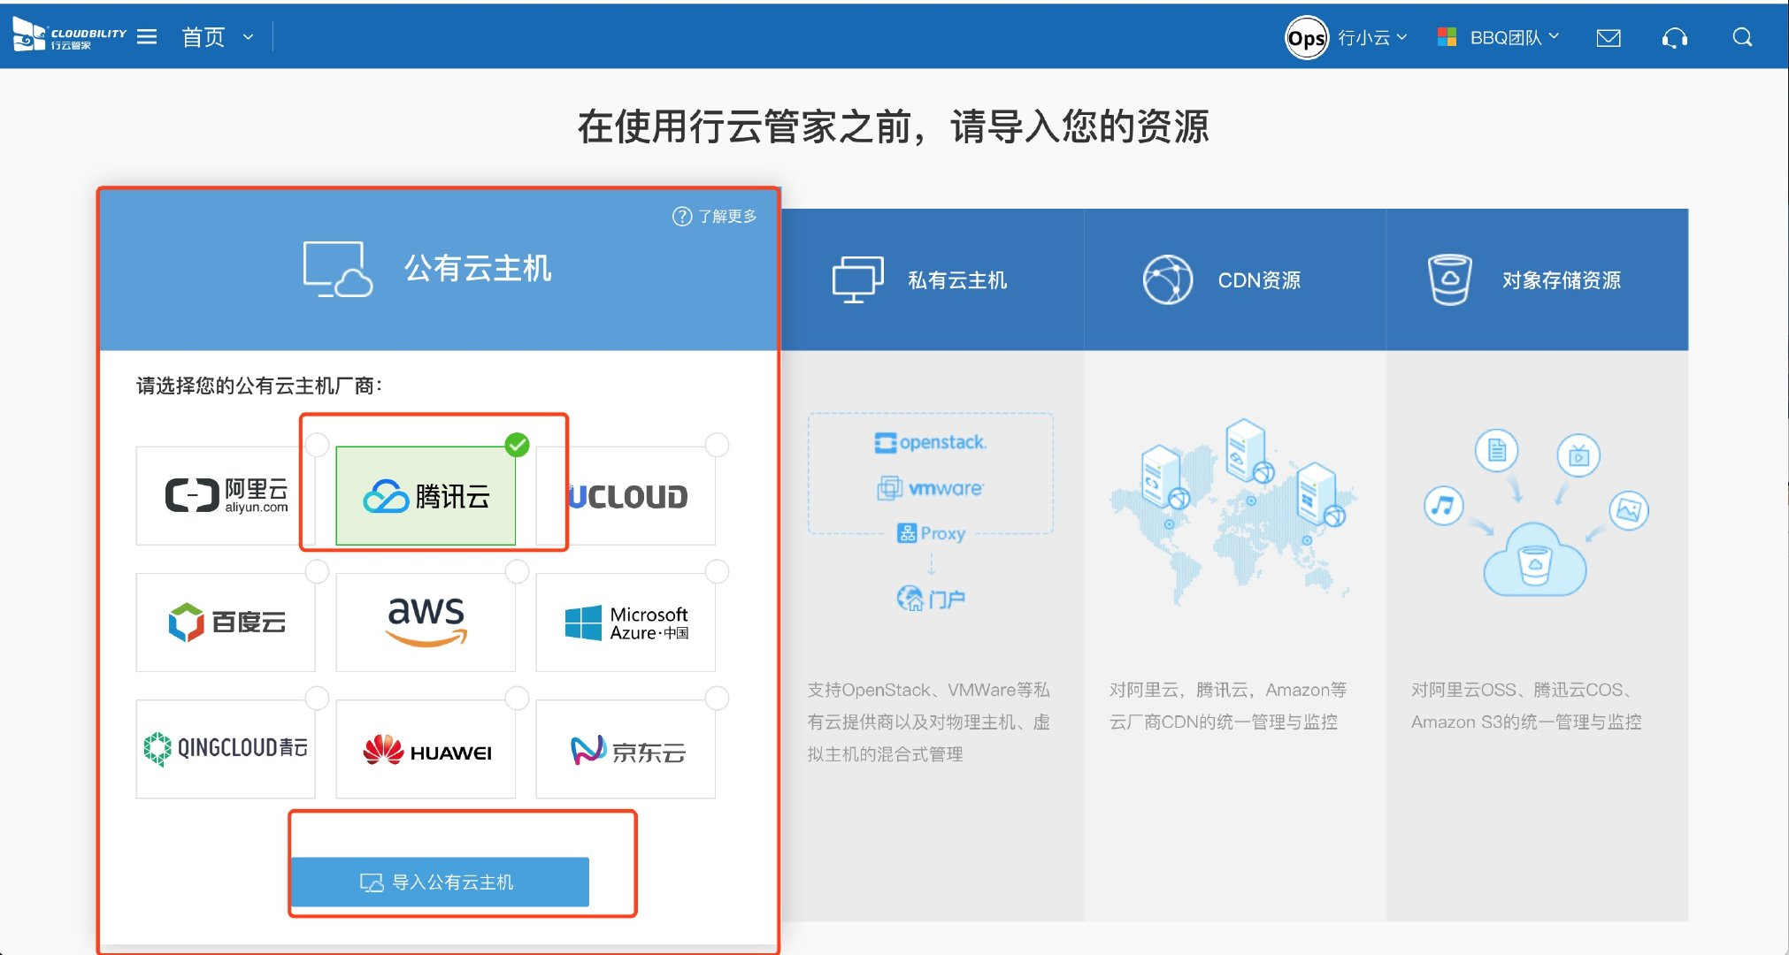This screenshot has height=955, width=1789.
Task: Choose the 阿里云 vendor card
Action: pyautogui.click(x=226, y=495)
